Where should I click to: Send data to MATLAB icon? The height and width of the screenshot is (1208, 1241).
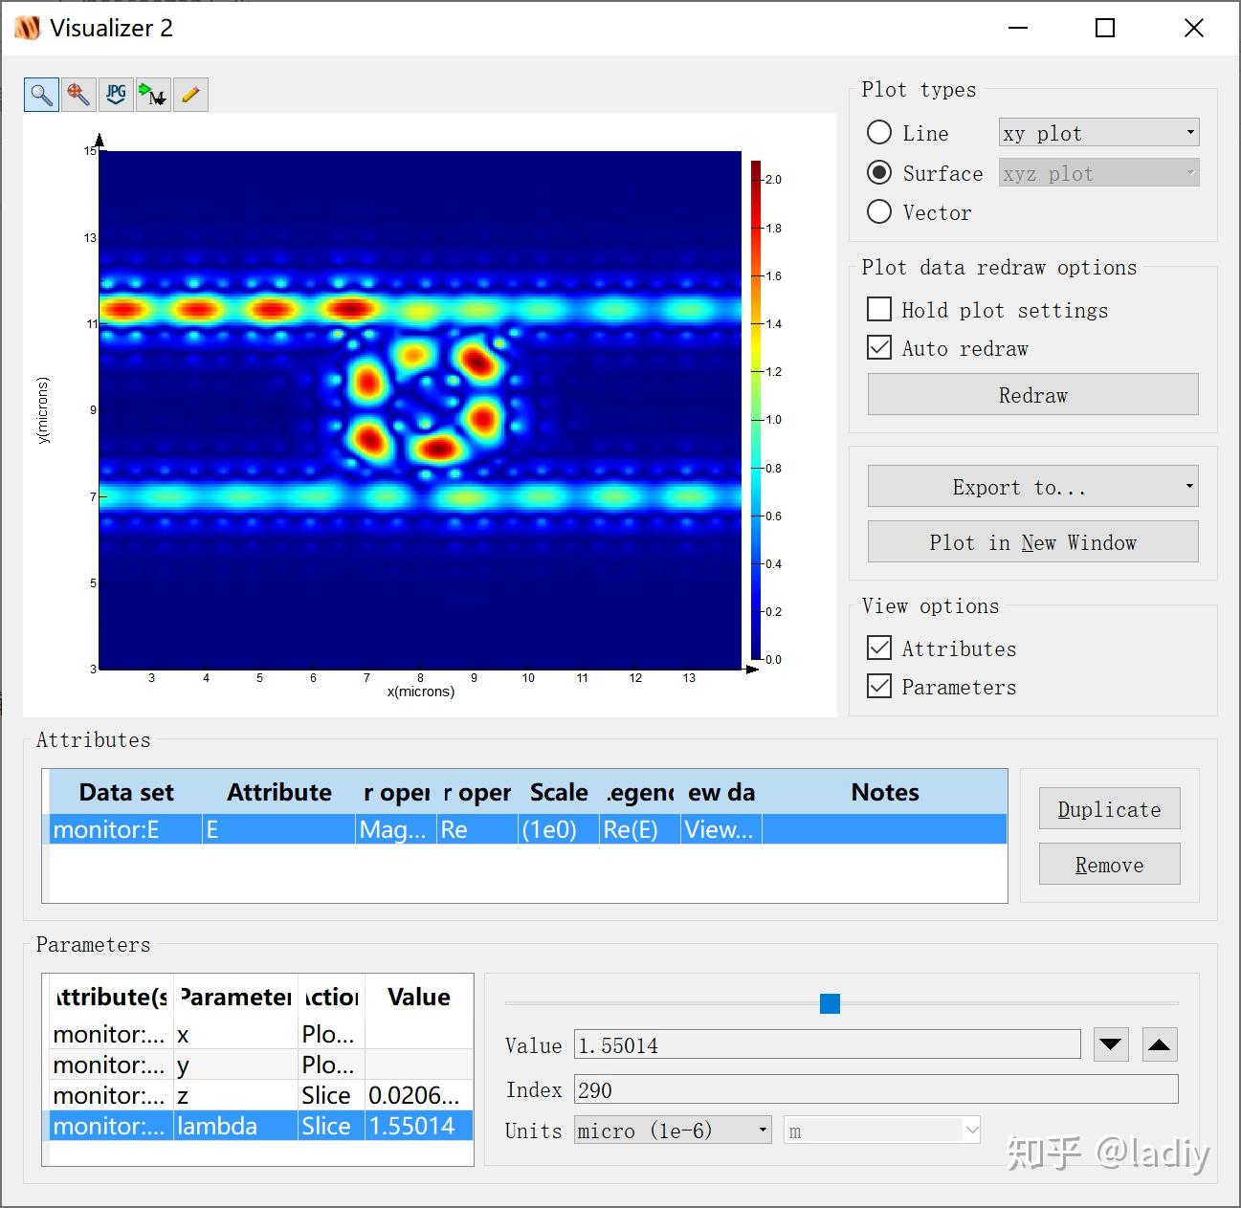[153, 95]
